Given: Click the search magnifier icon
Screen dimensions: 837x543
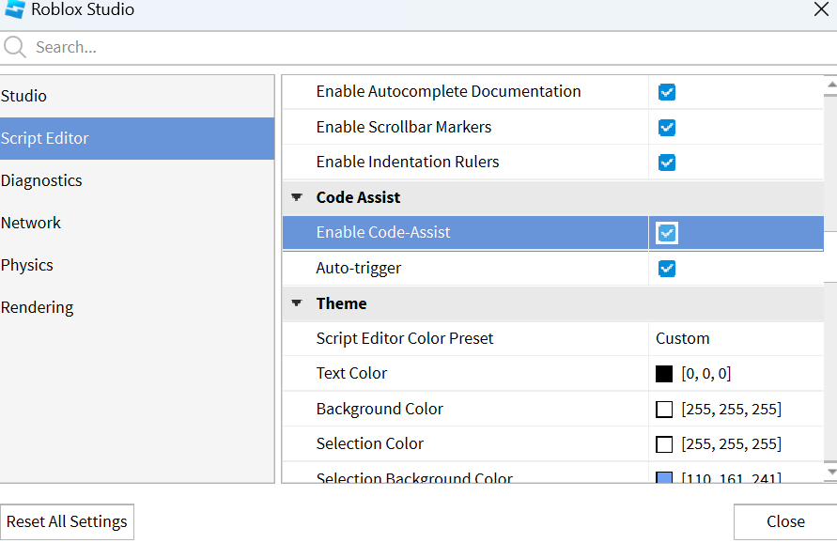Looking at the screenshot, I should coord(15,47).
